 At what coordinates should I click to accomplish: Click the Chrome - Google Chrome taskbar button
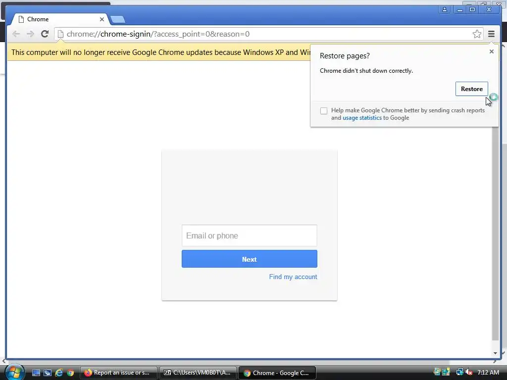point(277,373)
